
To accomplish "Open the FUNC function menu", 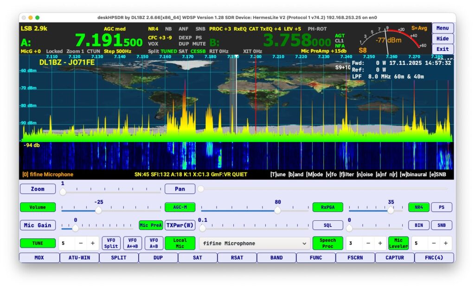I will coord(315,257).
